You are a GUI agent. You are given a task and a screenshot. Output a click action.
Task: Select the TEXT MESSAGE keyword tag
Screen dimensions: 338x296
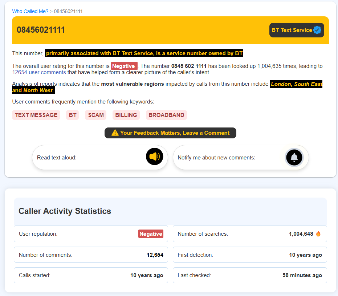(36, 115)
